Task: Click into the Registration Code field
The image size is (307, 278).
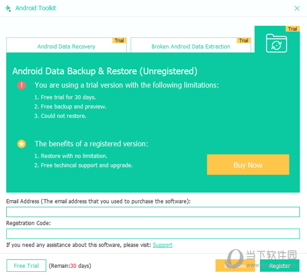Action: (153, 234)
